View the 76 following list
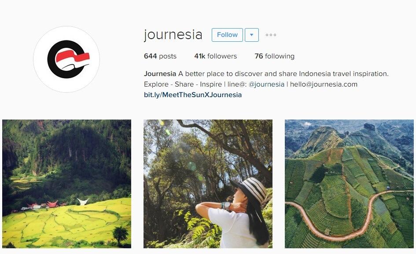 [274, 56]
